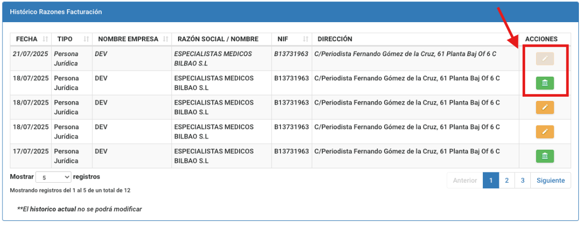Open the Mostrar registros count dropdown

(53, 177)
